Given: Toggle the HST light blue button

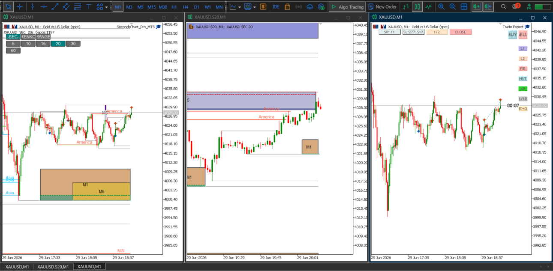Looking at the screenshot, I should pos(523,79).
